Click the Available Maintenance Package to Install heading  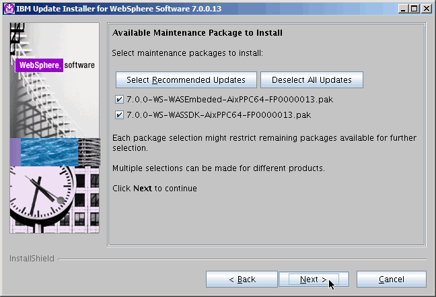tap(197, 32)
